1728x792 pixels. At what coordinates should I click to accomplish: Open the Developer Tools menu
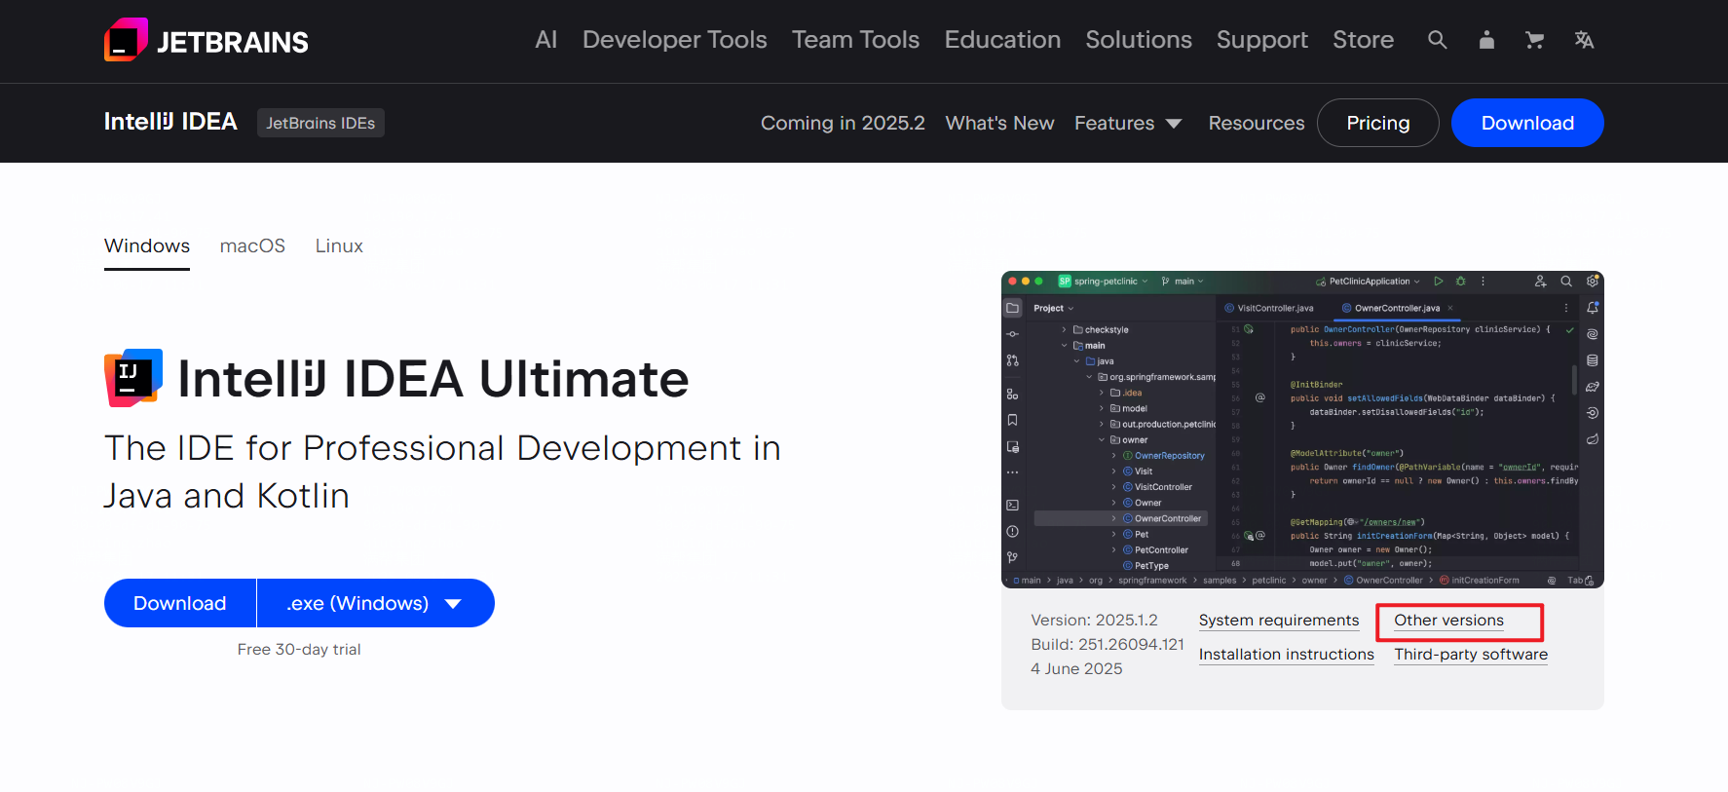pos(675,40)
